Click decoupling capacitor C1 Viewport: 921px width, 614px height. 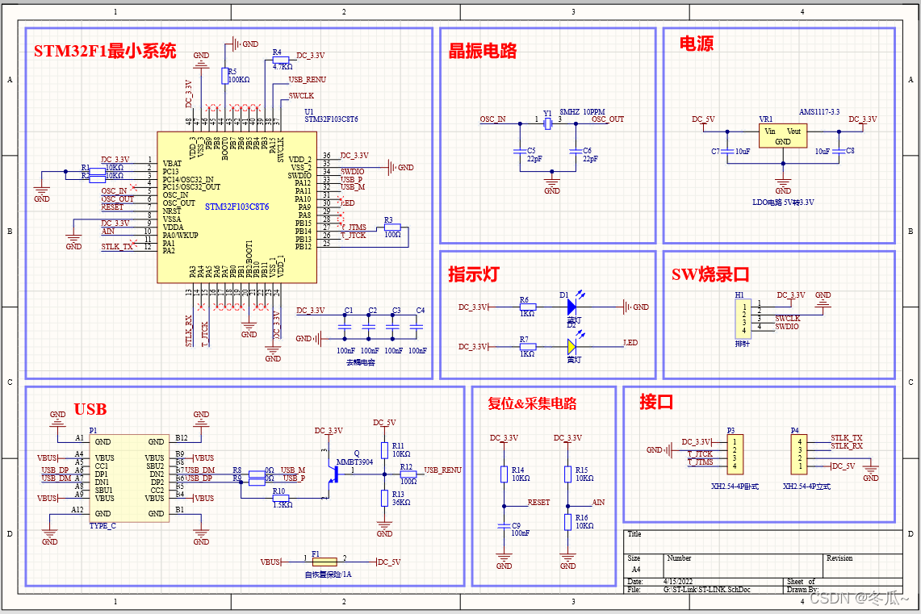tap(345, 327)
